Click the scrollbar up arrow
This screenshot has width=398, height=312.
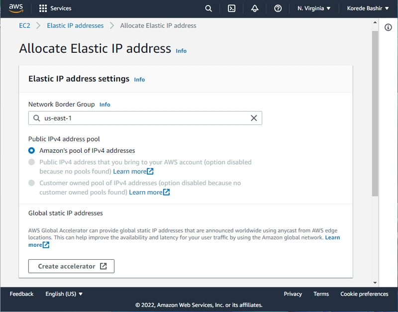pos(375,22)
